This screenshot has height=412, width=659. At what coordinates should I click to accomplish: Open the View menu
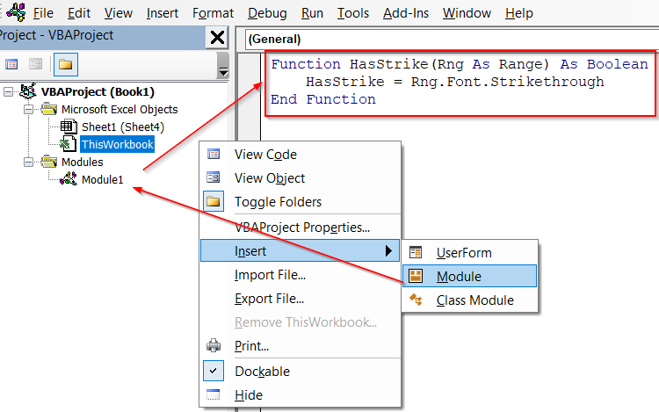pos(118,13)
